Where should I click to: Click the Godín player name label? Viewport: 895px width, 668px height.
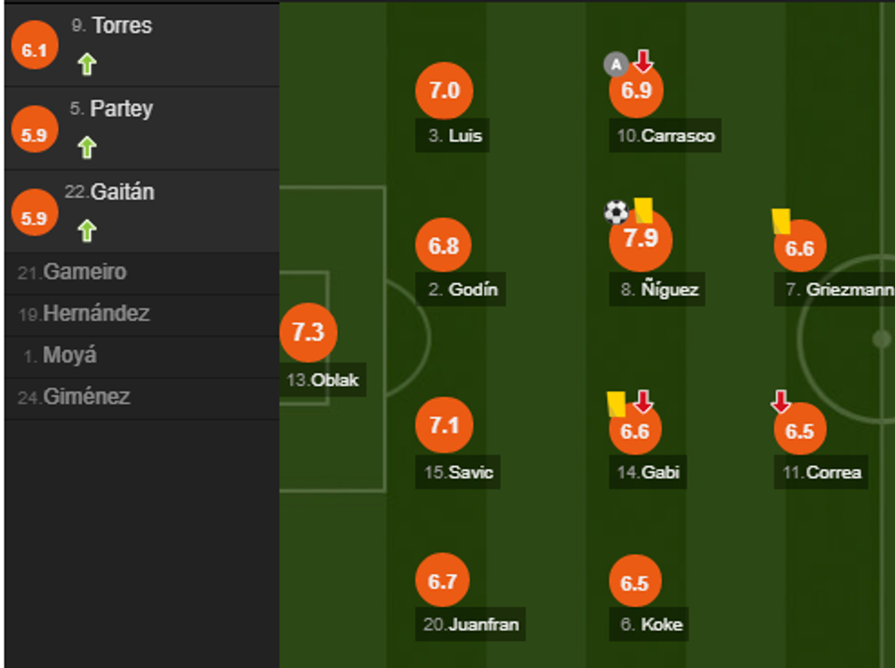(x=464, y=290)
